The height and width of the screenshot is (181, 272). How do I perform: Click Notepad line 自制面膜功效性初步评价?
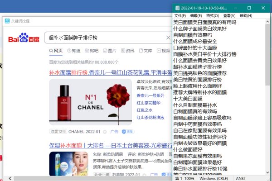[200, 137]
